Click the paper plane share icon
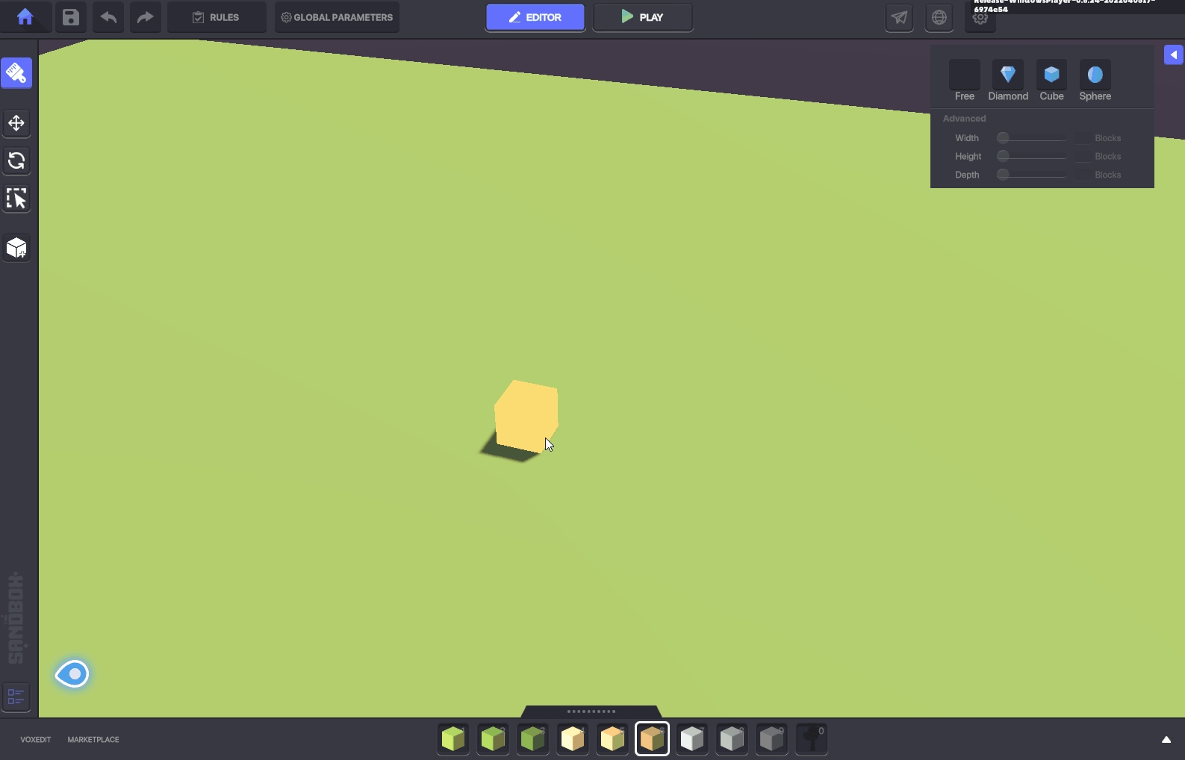 tap(899, 17)
